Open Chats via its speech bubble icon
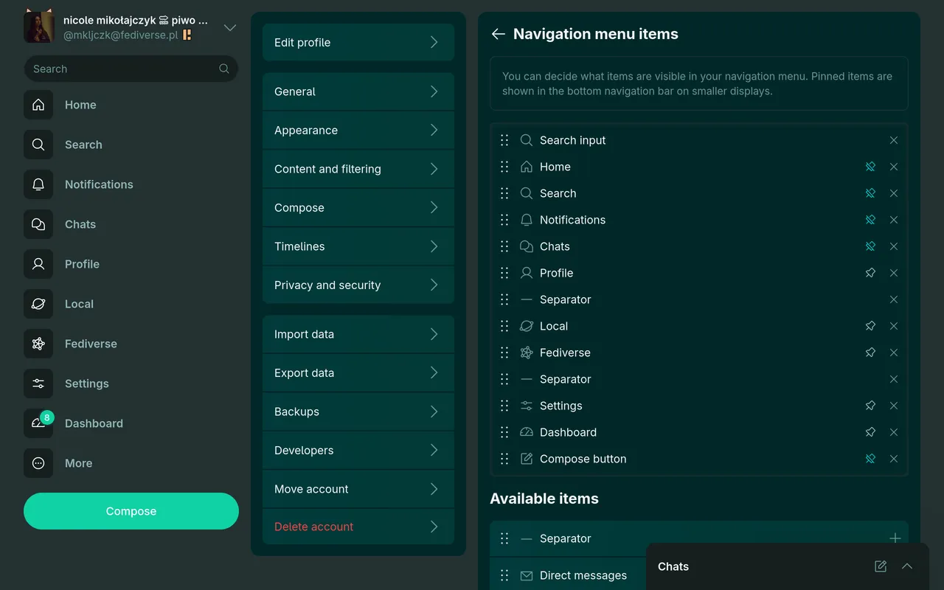944x590 pixels. (x=38, y=224)
